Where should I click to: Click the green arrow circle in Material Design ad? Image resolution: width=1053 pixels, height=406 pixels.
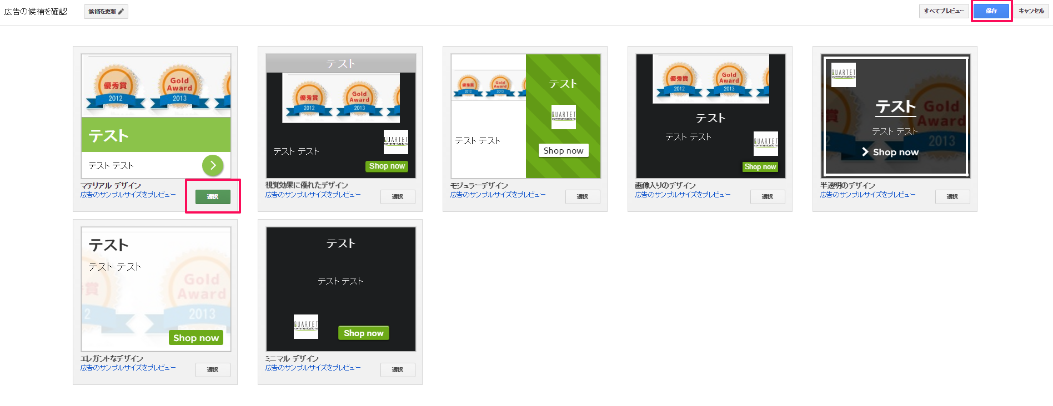213,165
